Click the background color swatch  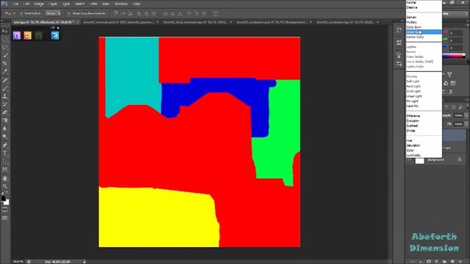pyautogui.click(x=7, y=202)
